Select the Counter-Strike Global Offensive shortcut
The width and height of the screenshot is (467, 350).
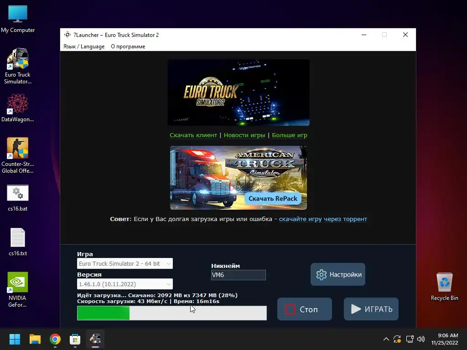pyautogui.click(x=18, y=155)
